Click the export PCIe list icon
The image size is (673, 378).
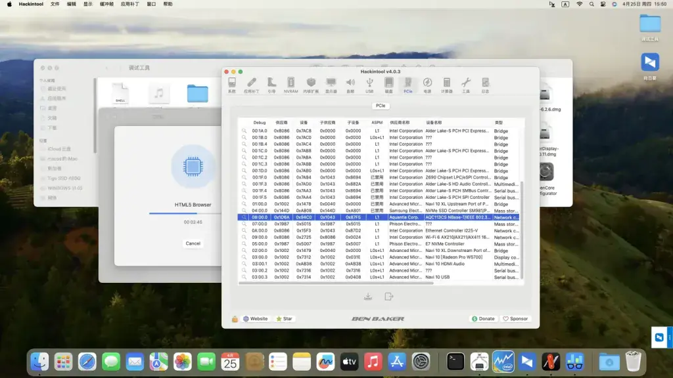tap(389, 297)
